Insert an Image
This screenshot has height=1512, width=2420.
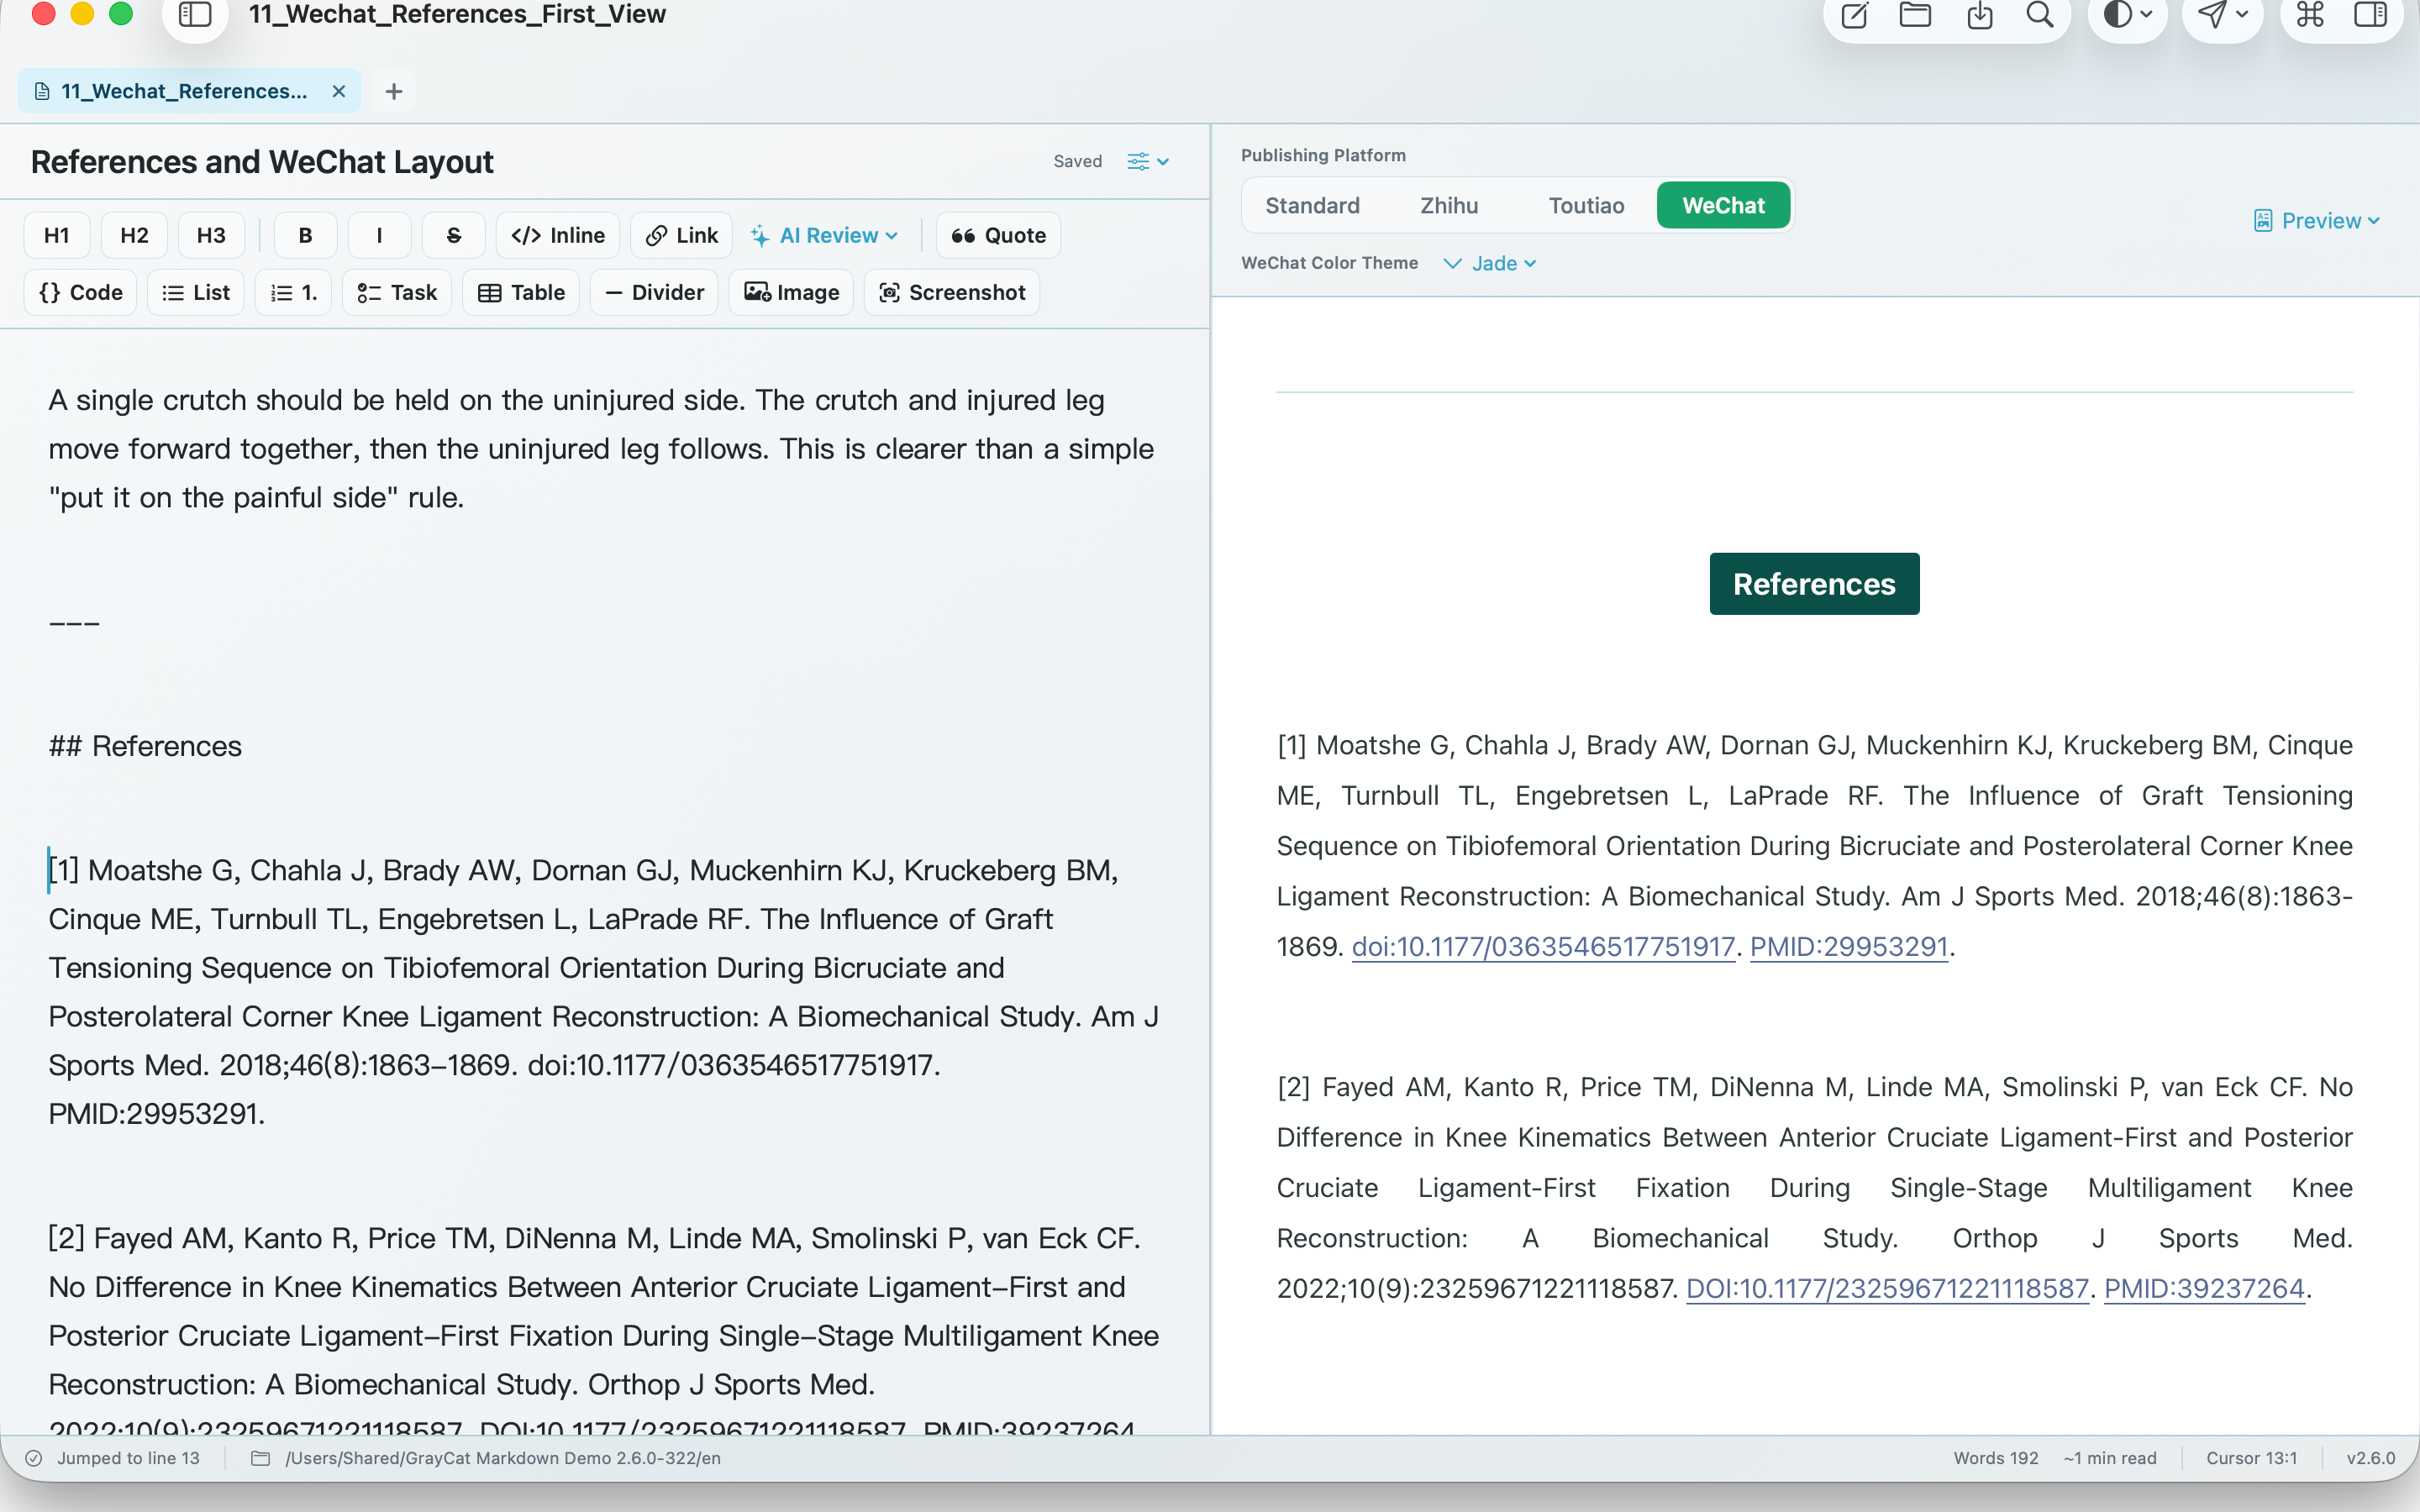click(791, 292)
